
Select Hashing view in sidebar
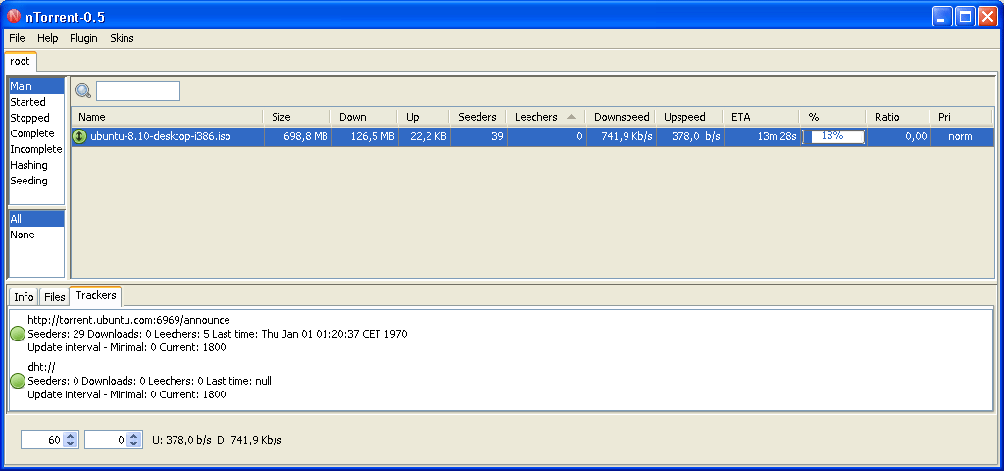tap(36, 165)
